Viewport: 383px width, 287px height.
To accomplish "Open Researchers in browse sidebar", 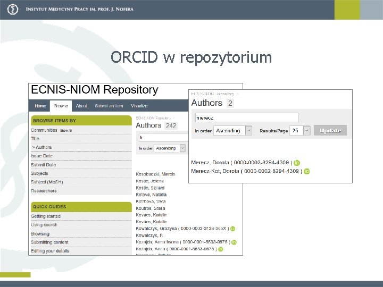I will 44,191.
